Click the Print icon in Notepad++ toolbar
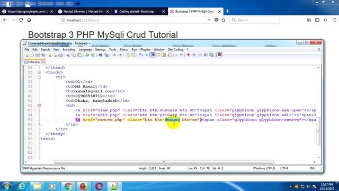Screen dimensions: 339x191 [x=60, y=55]
